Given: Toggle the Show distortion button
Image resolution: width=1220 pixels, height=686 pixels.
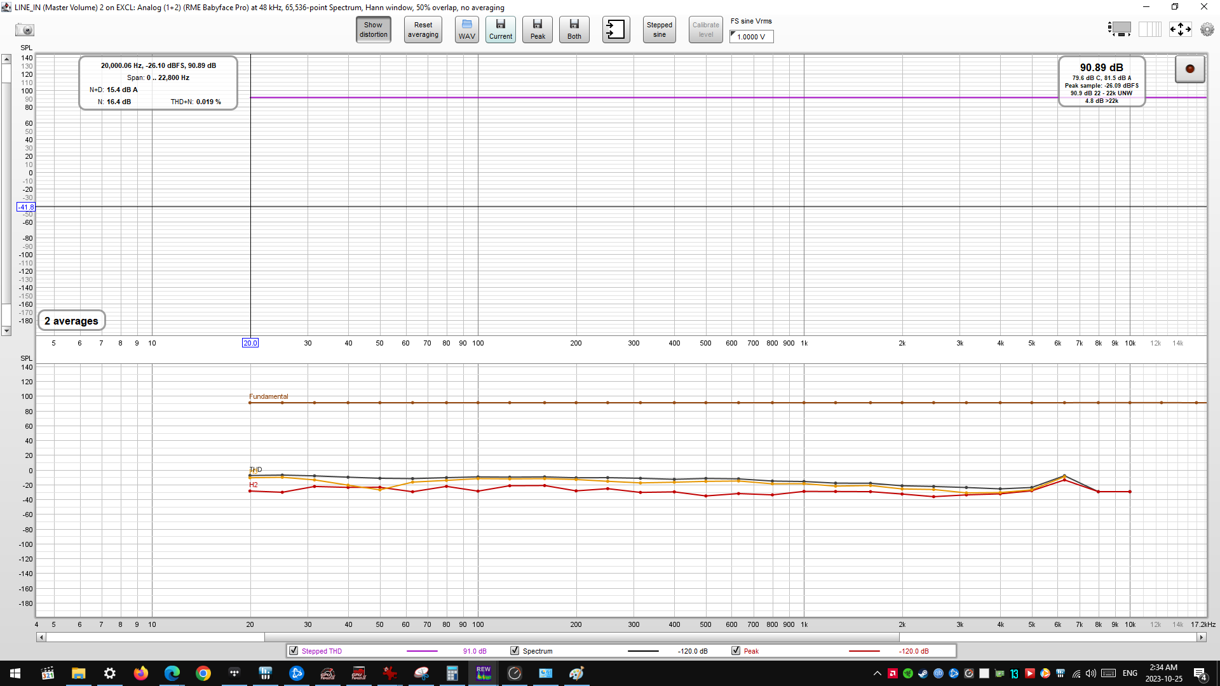Looking at the screenshot, I should coord(373,30).
